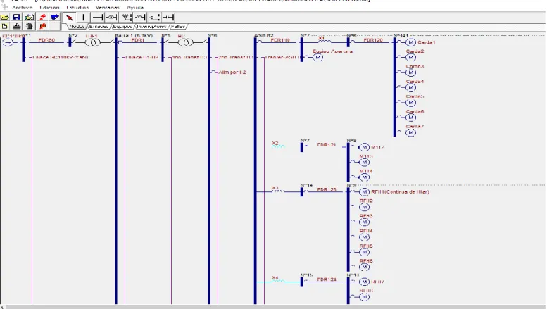547x309 pixels.
Task: Click the RFH2 motor symbol
Action: (364, 207)
